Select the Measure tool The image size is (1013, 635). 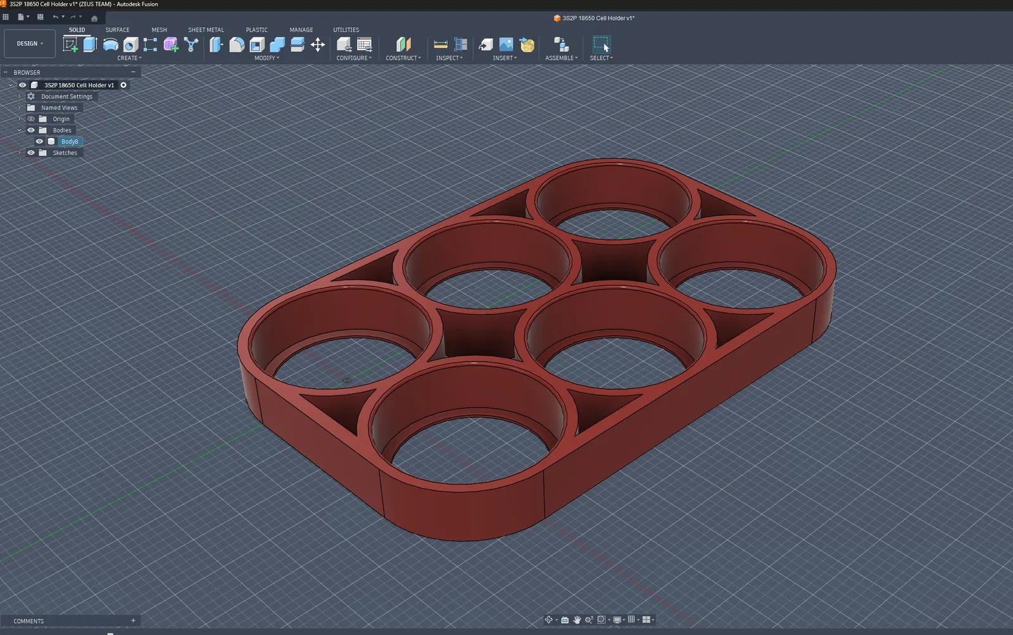tap(441, 44)
